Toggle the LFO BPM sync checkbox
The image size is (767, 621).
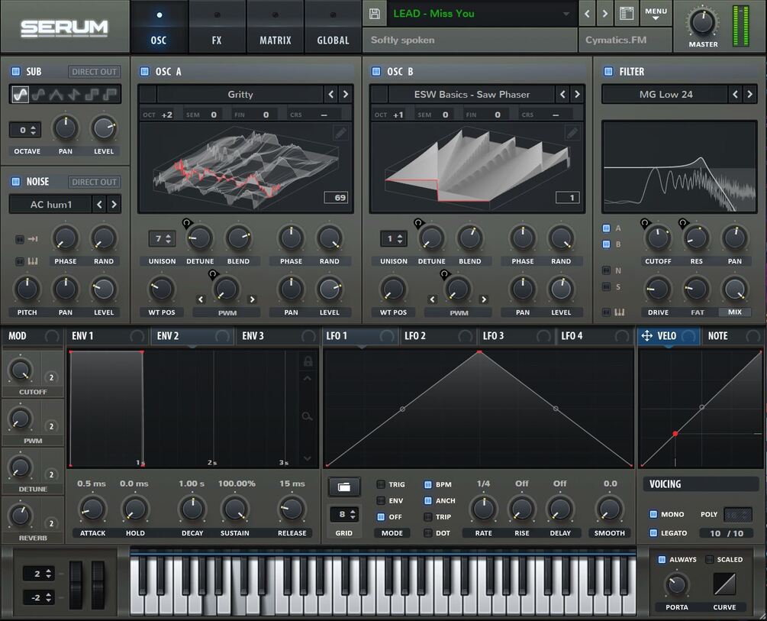[x=427, y=484]
